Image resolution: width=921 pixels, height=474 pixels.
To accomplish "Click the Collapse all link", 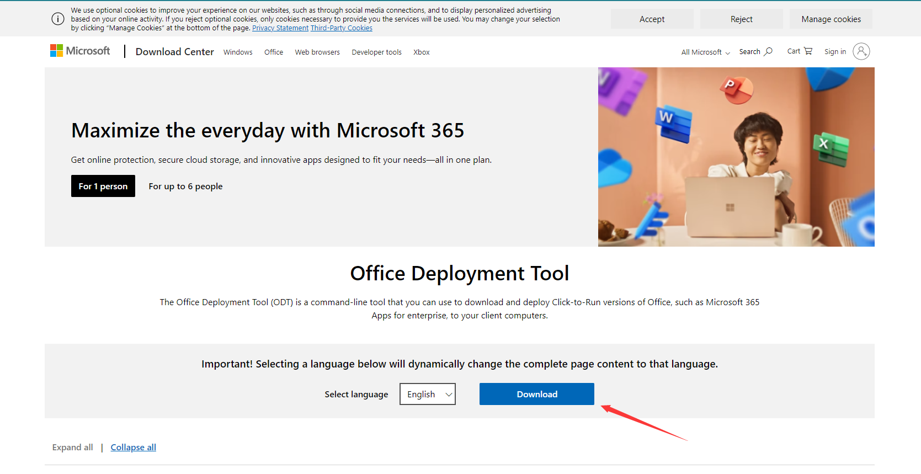I will [x=134, y=447].
